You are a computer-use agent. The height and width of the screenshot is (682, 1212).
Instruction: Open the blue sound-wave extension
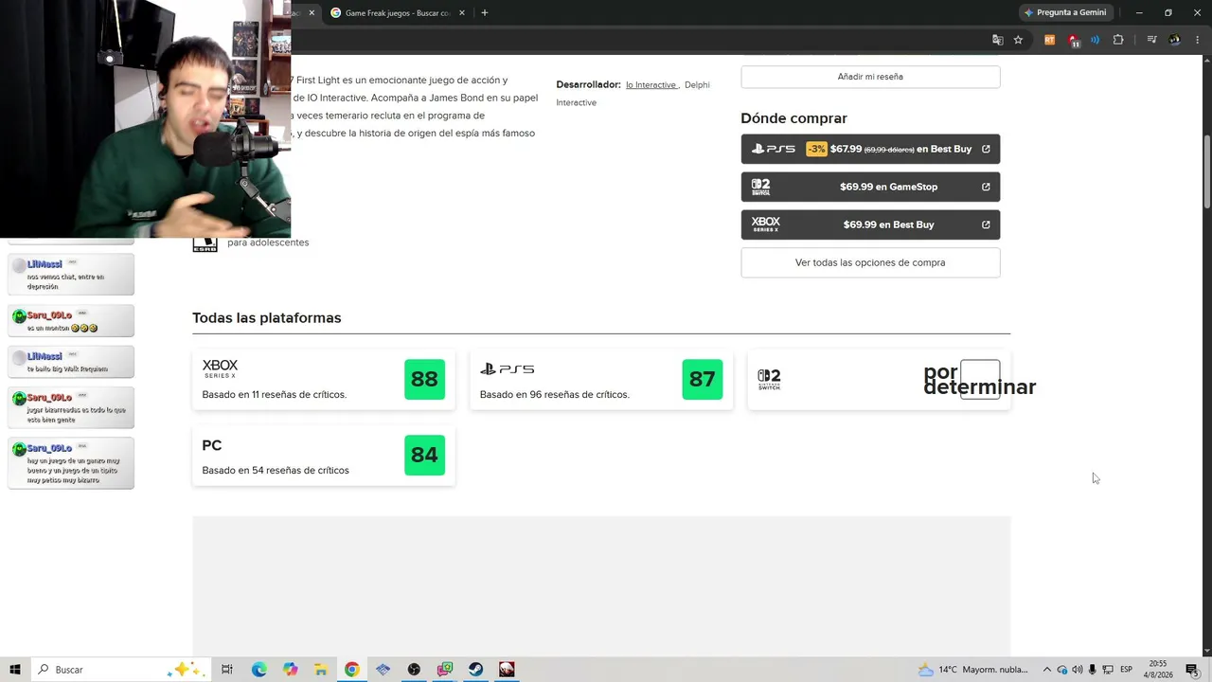tap(1096, 40)
